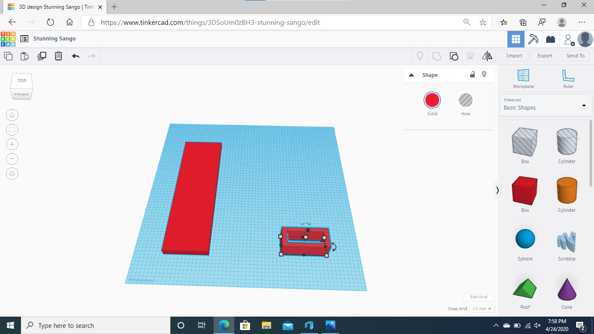Click the Paste tool
Screen dimensions: 594x334
point(25,56)
